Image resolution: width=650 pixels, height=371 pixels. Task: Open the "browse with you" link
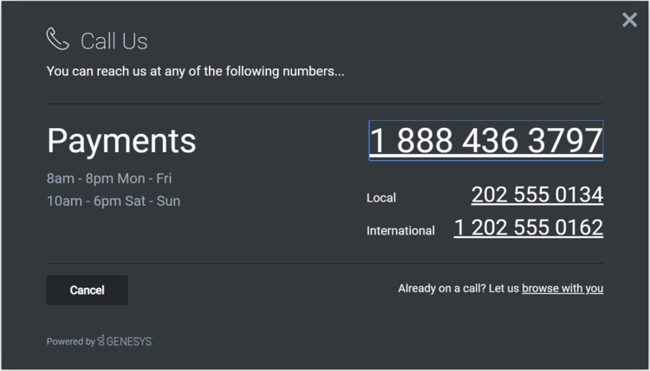(562, 289)
